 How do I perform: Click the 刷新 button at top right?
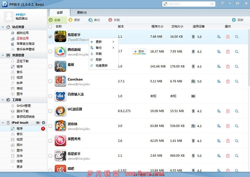pyautogui.click(x=238, y=20)
